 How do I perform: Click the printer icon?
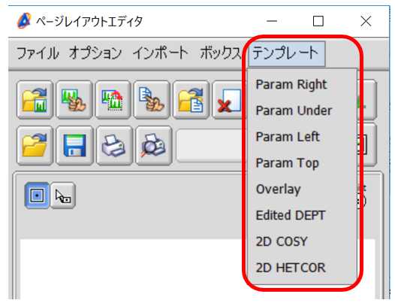click(x=114, y=146)
